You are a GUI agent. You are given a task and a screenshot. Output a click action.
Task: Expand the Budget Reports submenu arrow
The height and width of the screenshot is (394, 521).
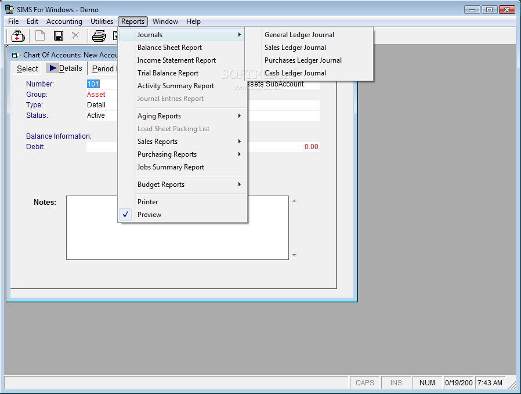point(239,185)
